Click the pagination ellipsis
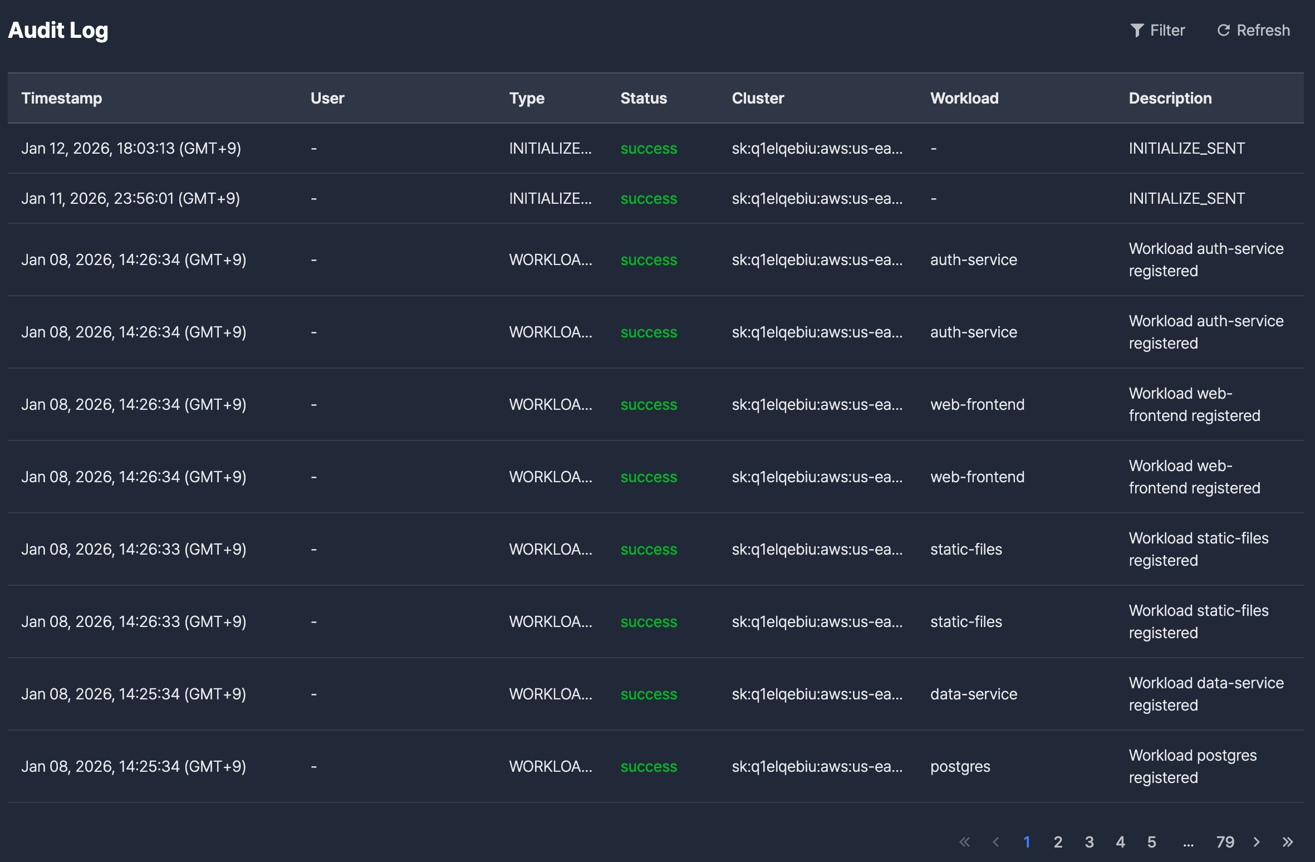1315x862 pixels. click(x=1188, y=842)
